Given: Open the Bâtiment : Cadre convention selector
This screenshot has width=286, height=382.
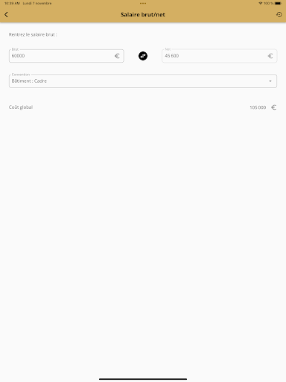Looking at the screenshot, I should tap(143, 81).
